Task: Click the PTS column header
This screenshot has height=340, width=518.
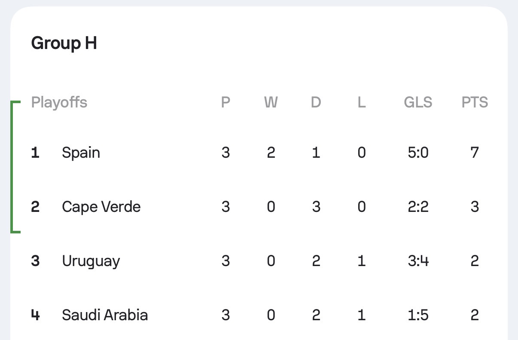Action: click(x=475, y=103)
